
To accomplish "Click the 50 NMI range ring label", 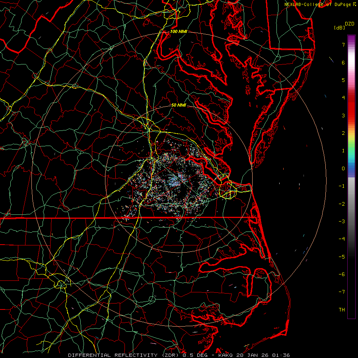I will 179,105.
